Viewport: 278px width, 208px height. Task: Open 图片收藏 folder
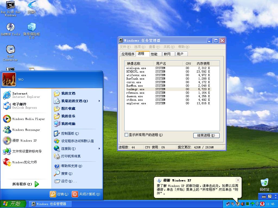click(65, 108)
